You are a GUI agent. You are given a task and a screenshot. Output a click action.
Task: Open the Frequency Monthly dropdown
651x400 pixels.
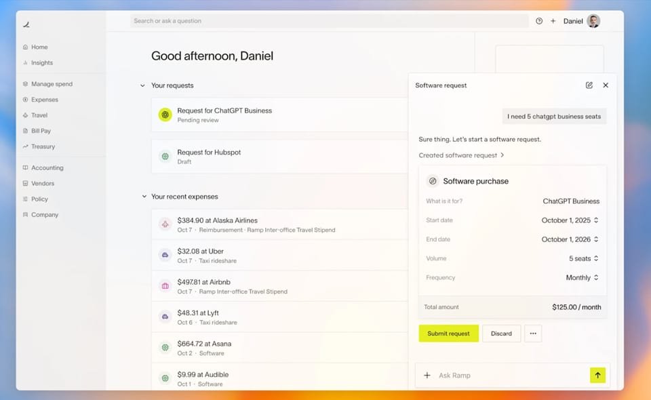pos(583,277)
